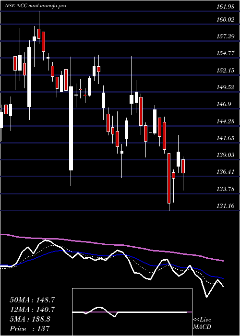This screenshot has height=336, width=240.
Task: Select the 157.39 price axis label
Action: [226, 36]
